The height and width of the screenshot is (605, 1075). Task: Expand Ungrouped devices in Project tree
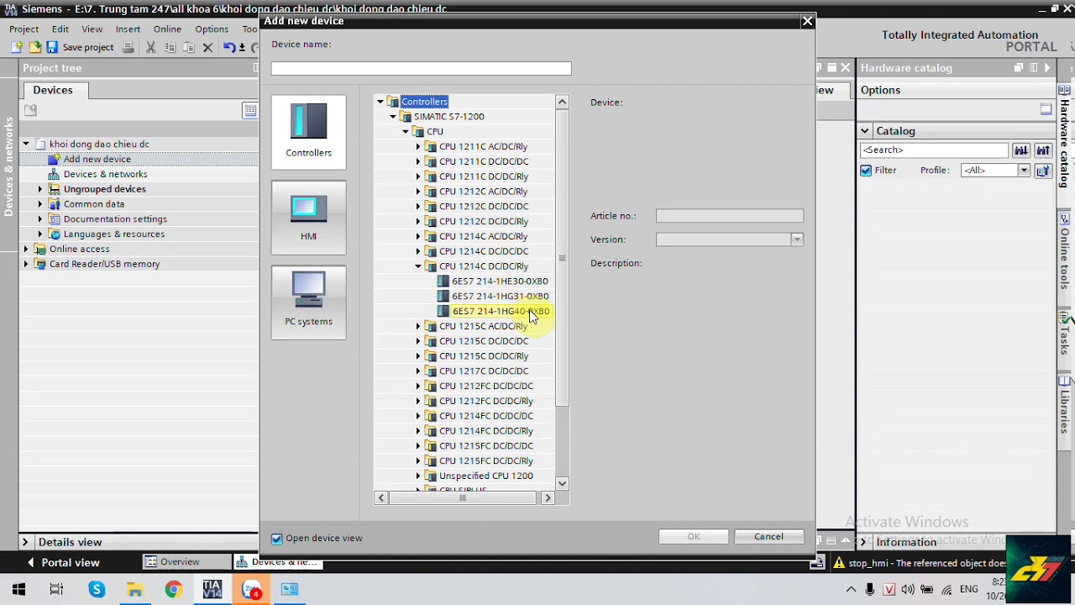[39, 189]
